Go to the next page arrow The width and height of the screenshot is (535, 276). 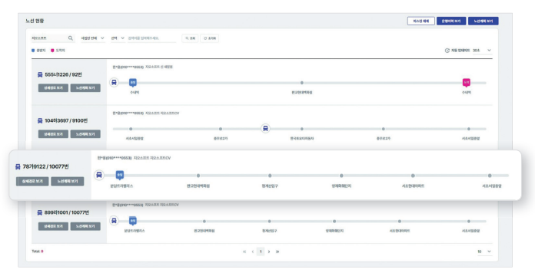[x=269, y=251]
